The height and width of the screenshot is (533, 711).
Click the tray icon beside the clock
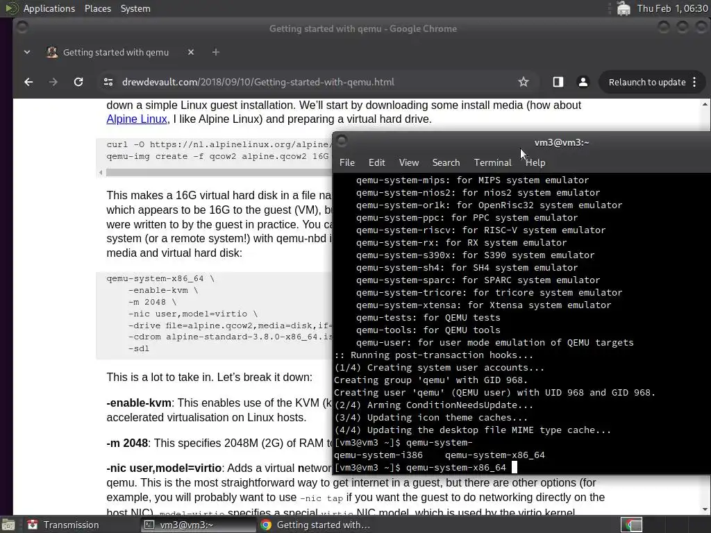tap(624, 8)
